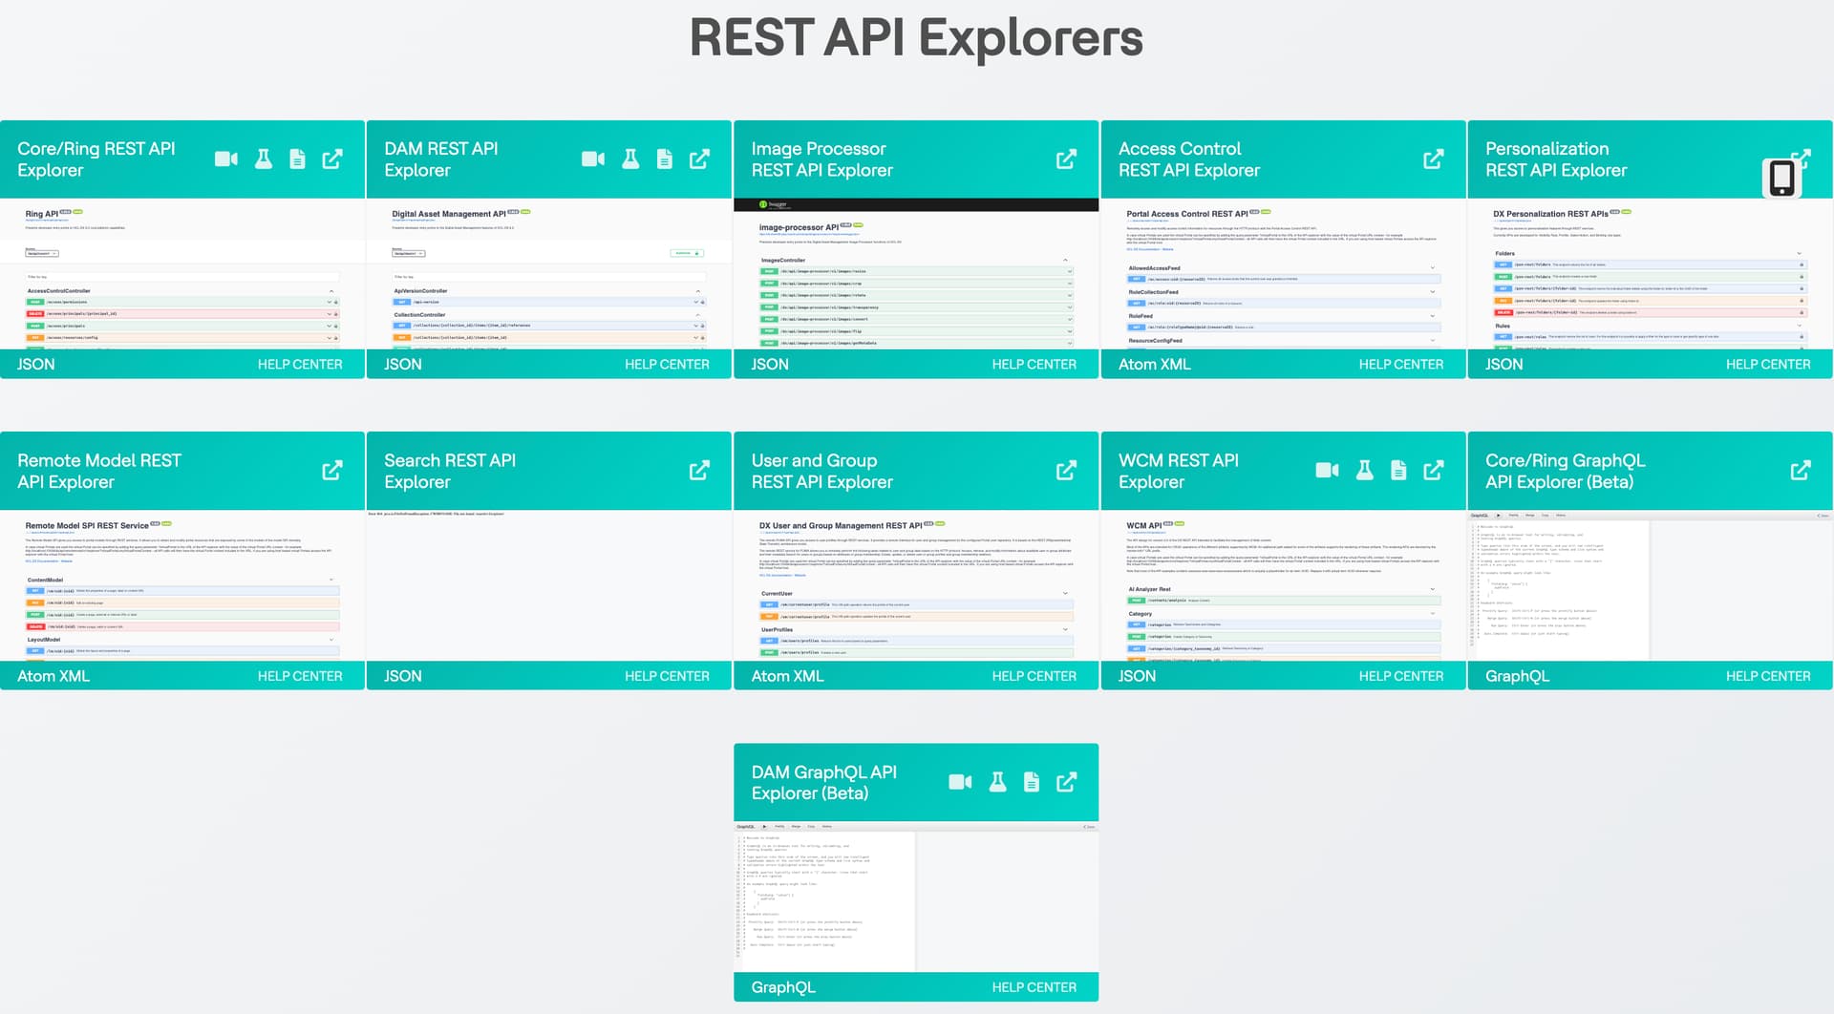Click Atom XML label on Access Control card

1154,365
